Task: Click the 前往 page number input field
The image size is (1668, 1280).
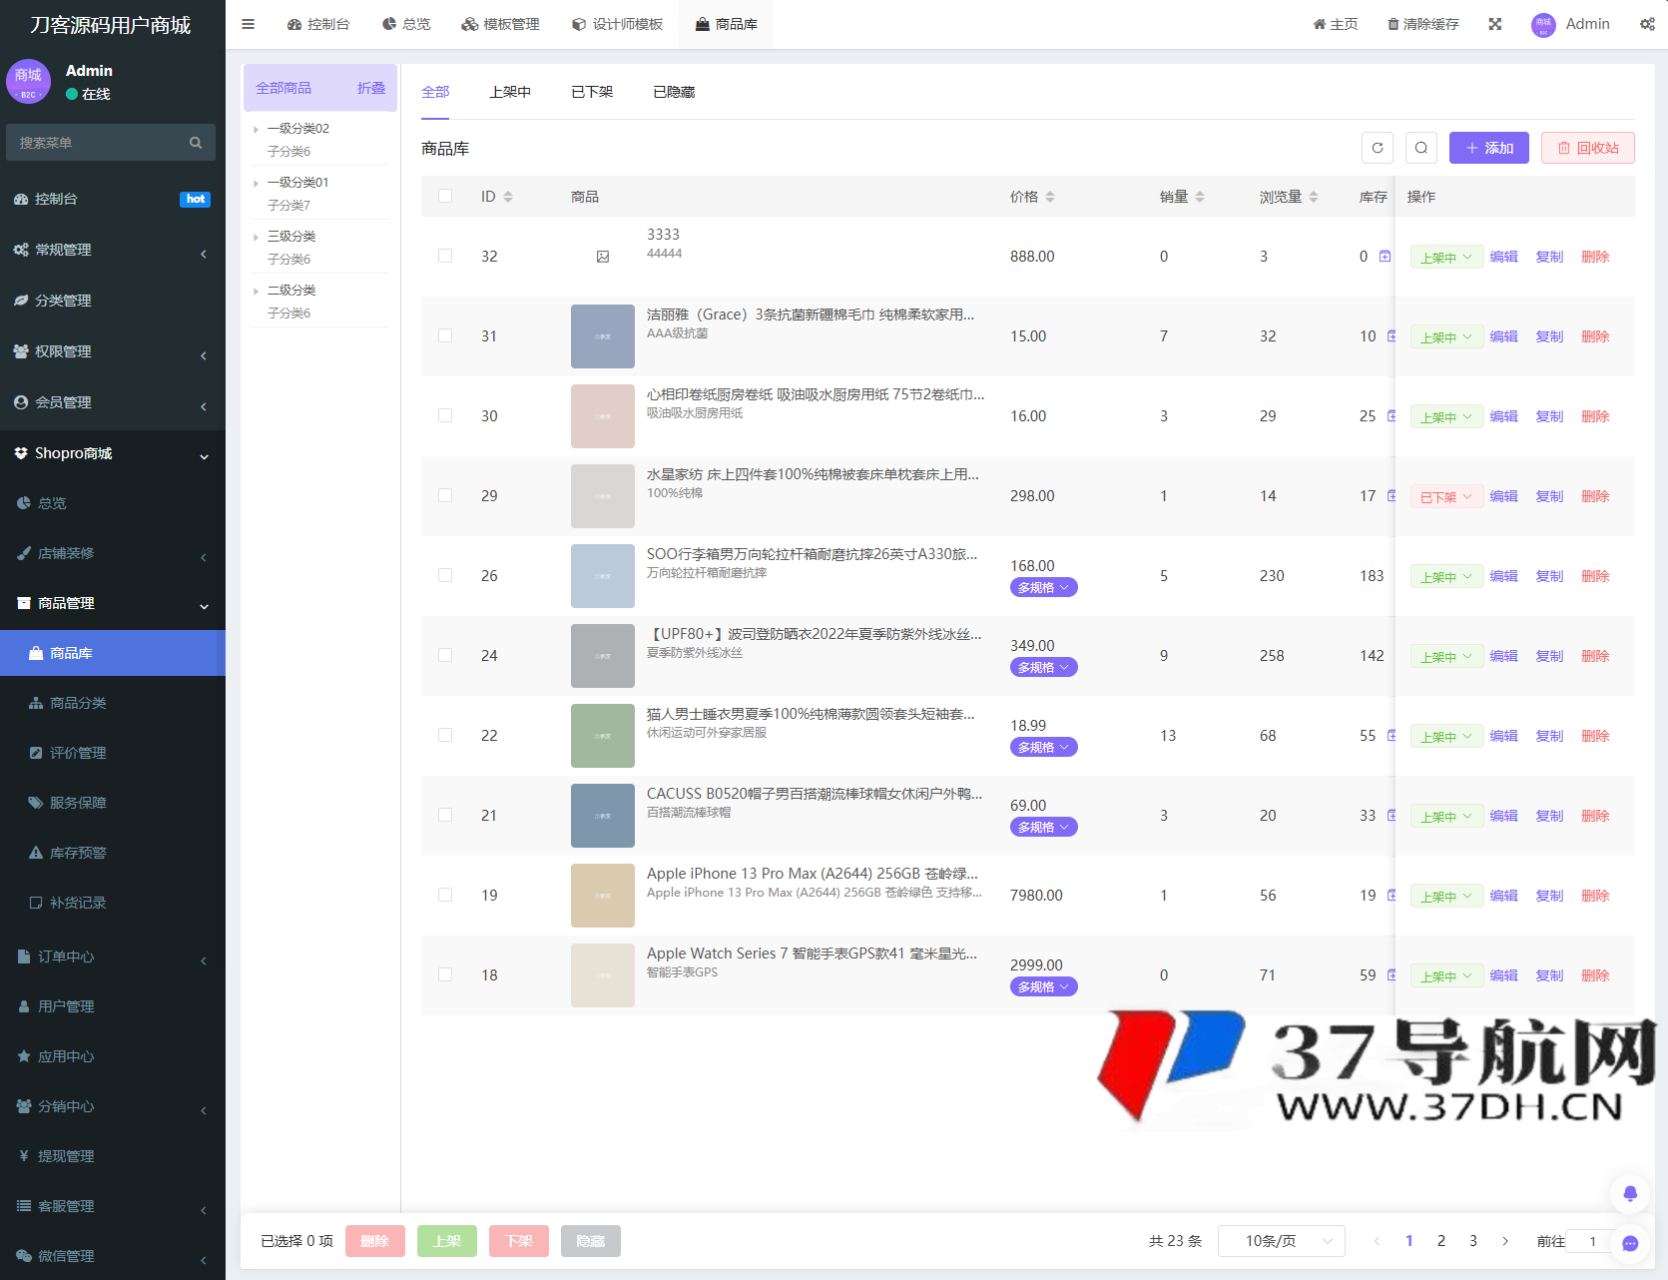Action: pos(1591,1240)
